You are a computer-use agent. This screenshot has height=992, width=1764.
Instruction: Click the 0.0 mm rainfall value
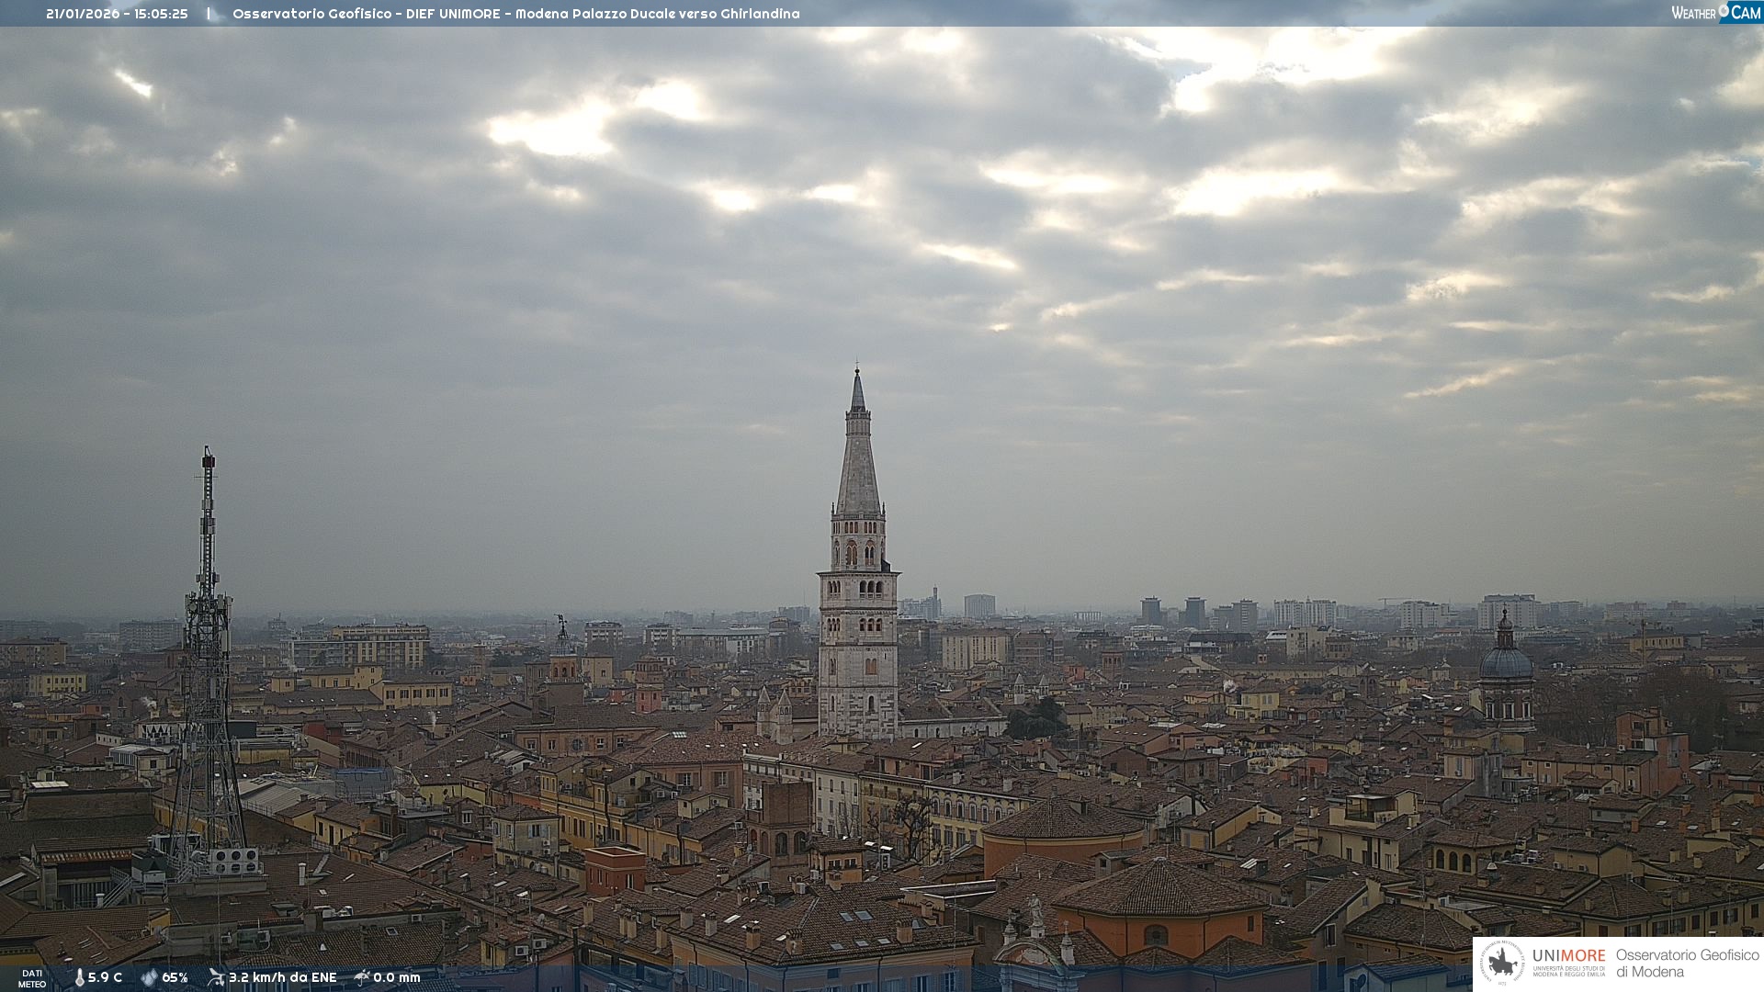tap(396, 977)
